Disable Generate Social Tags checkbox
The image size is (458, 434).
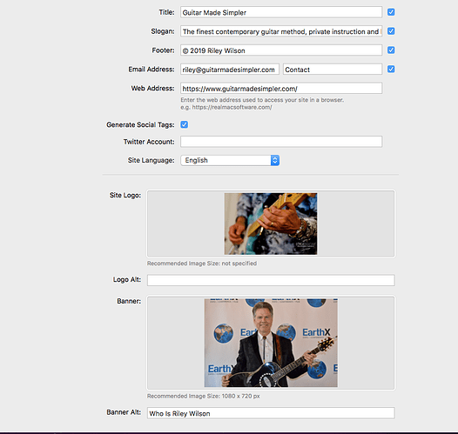(184, 124)
